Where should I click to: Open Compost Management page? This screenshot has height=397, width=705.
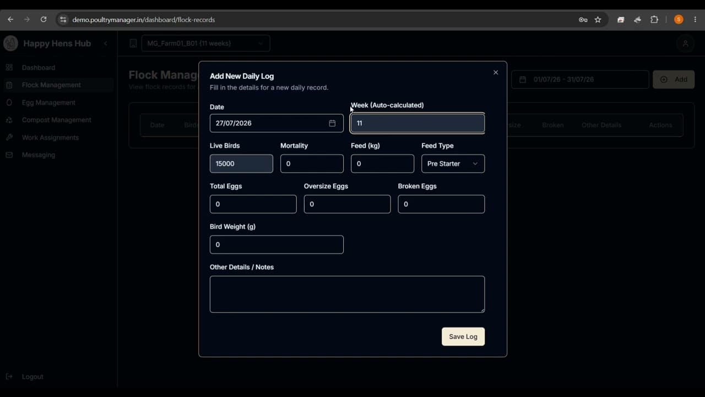pos(57,120)
